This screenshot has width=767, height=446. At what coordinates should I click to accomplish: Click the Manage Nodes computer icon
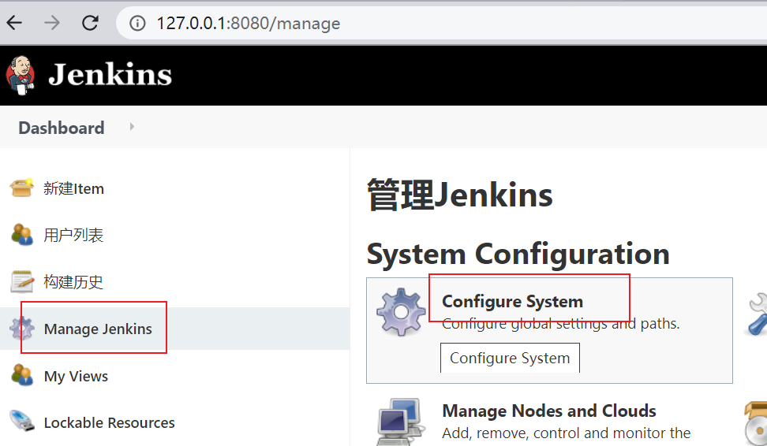[x=401, y=422]
